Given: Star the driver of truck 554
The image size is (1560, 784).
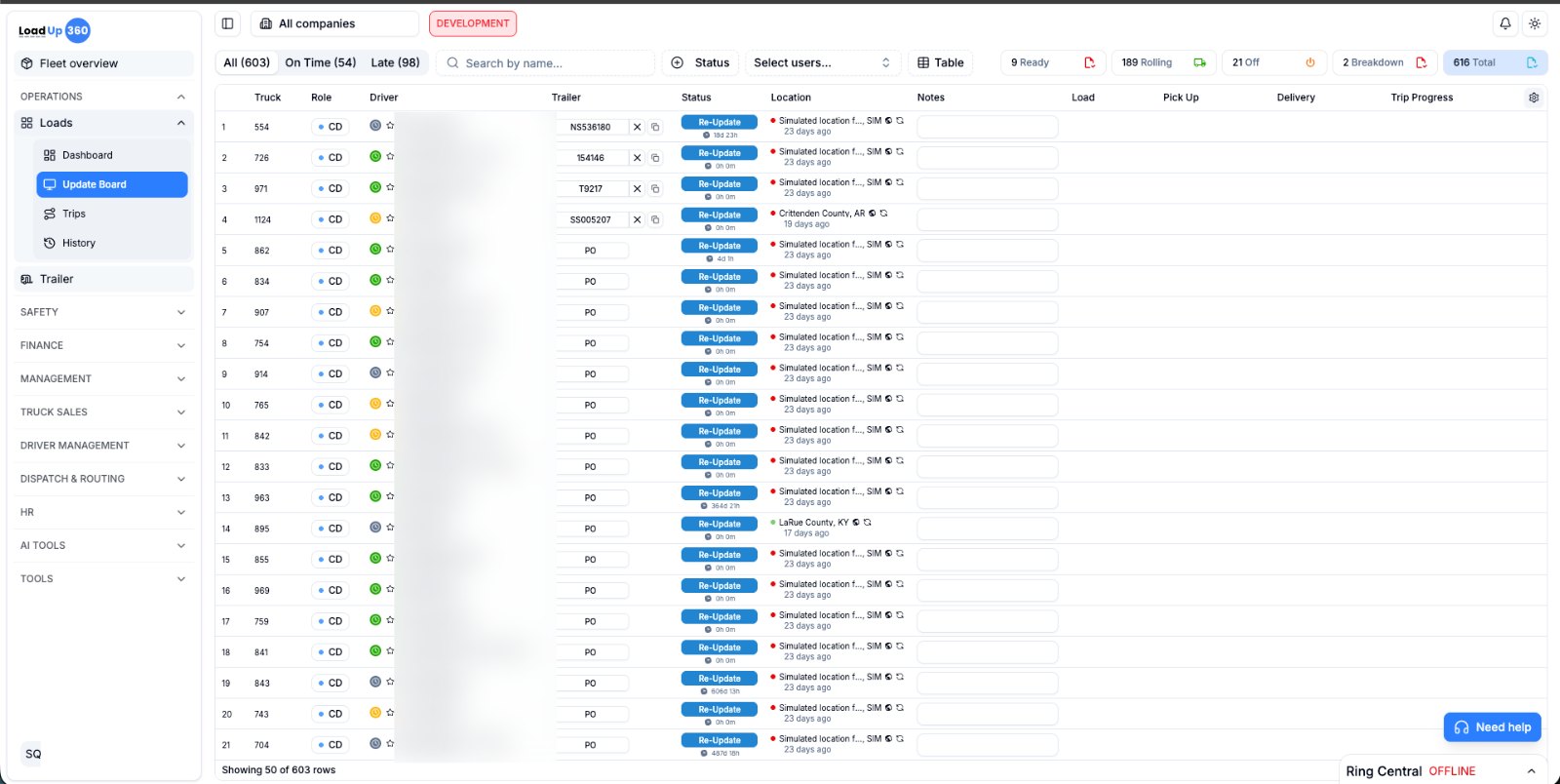Looking at the screenshot, I should click(x=390, y=126).
